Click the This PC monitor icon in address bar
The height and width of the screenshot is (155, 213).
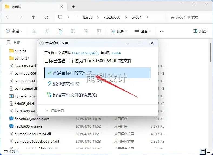(60, 17)
